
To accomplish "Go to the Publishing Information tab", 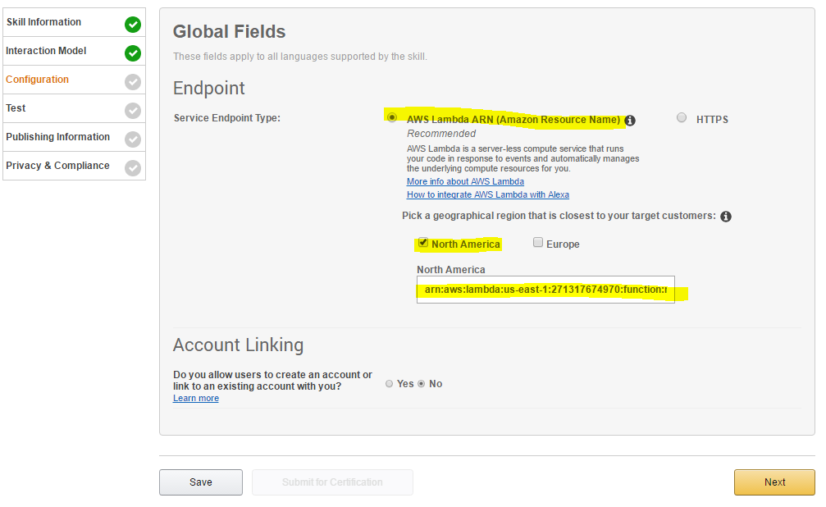I will click(58, 137).
